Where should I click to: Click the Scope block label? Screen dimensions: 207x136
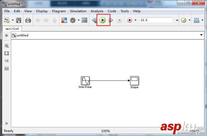[134, 87]
